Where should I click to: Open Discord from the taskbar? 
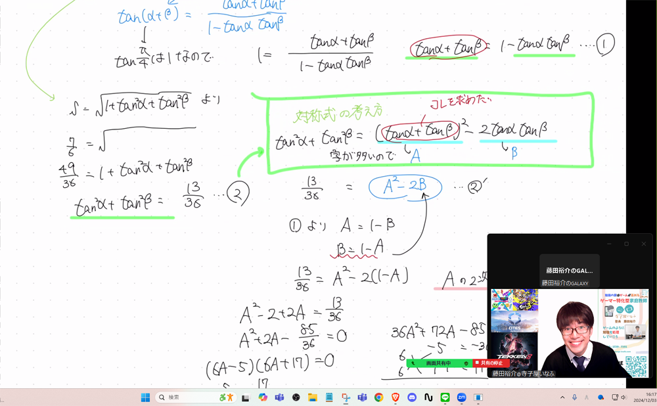[412, 397]
